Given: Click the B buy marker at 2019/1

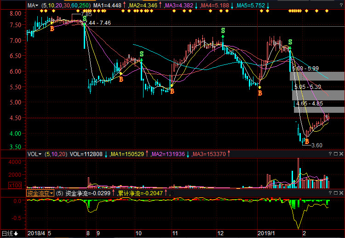Looking at the screenshot, I should pyautogui.click(x=260, y=93).
